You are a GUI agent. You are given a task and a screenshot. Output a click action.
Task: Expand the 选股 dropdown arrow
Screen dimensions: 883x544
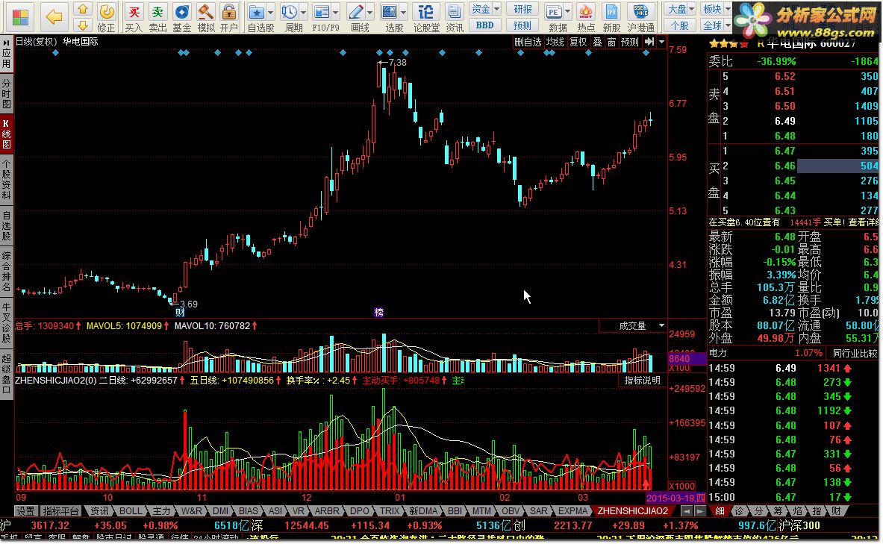(404, 12)
